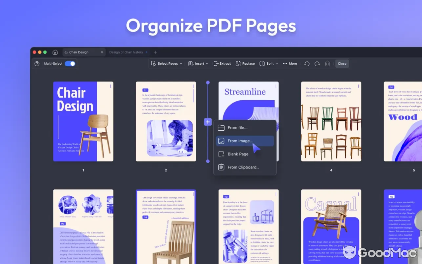This screenshot has width=422, height=264.
Task: Click the Undo arrow icon
Action: 307,63
